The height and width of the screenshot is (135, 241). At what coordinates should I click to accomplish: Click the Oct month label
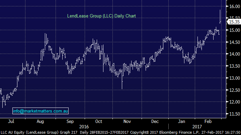point(99,121)
